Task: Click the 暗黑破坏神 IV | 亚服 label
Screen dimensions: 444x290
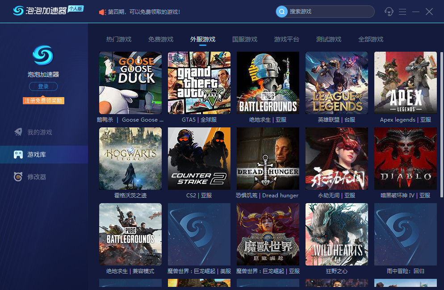Action: click(406, 196)
